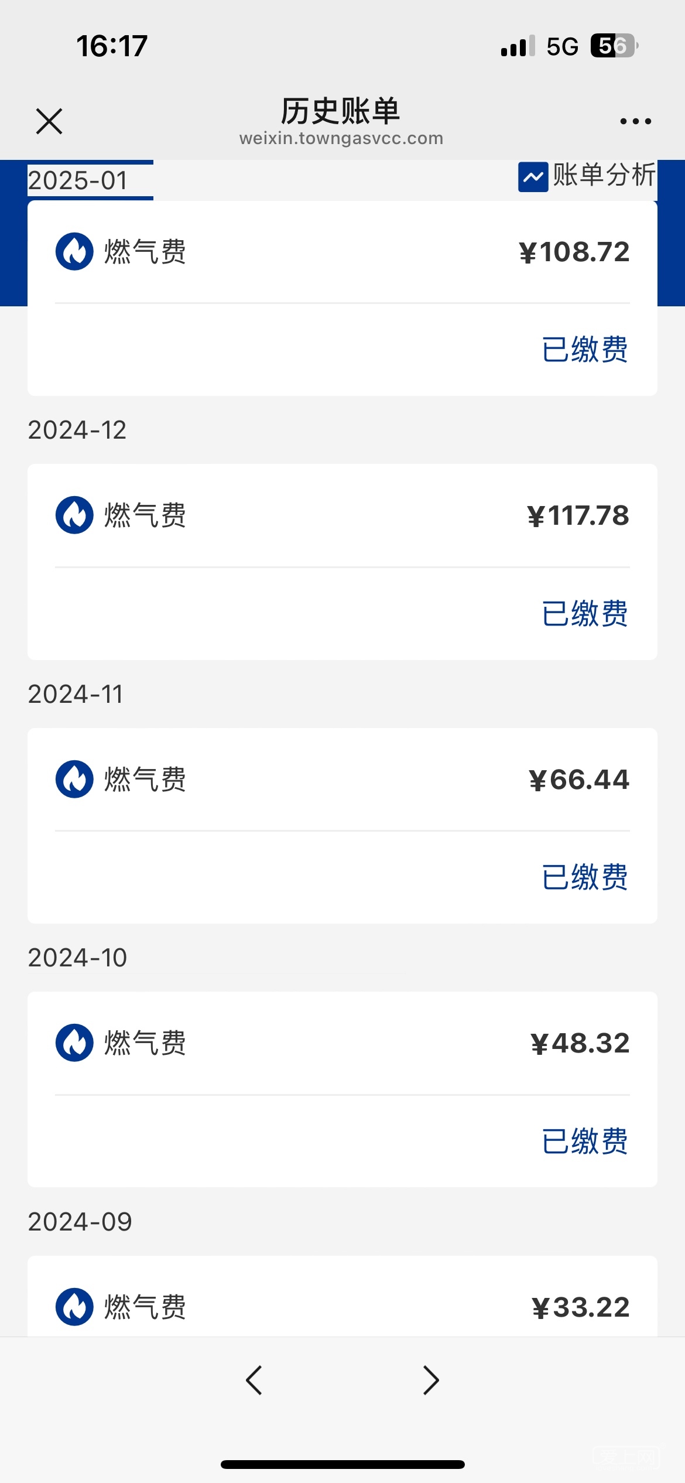Tap 已缴费 status for the 2024-11 bill
This screenshot has height=1483, width=685.
pyautogui.click(x=584, y=877)
